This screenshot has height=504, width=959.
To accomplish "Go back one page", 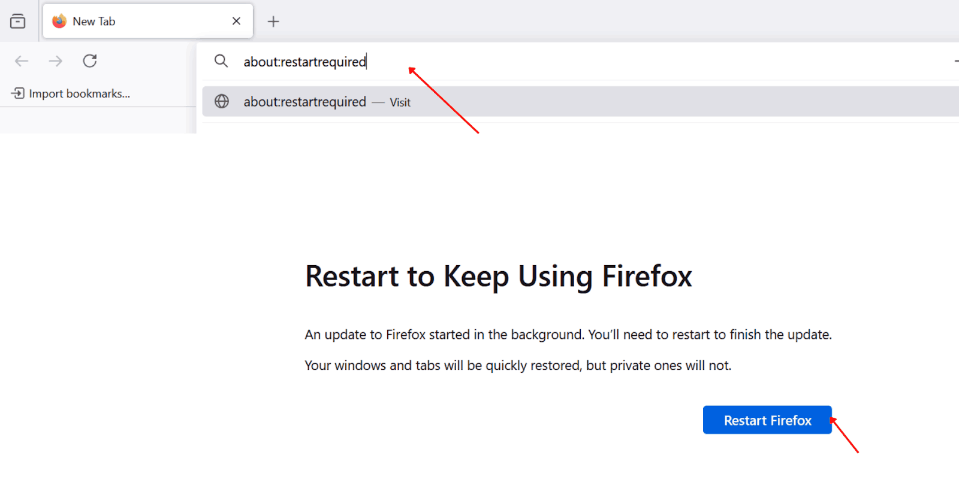I will tap(22, 61).
